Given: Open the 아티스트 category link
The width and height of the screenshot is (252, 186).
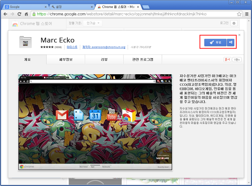Looking at the screenshot, I should (72, 47).
